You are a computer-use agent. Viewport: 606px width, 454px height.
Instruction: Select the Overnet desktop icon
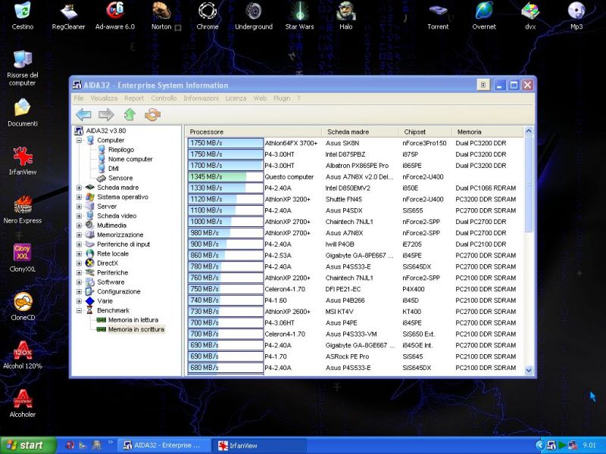tap(484, 15)
